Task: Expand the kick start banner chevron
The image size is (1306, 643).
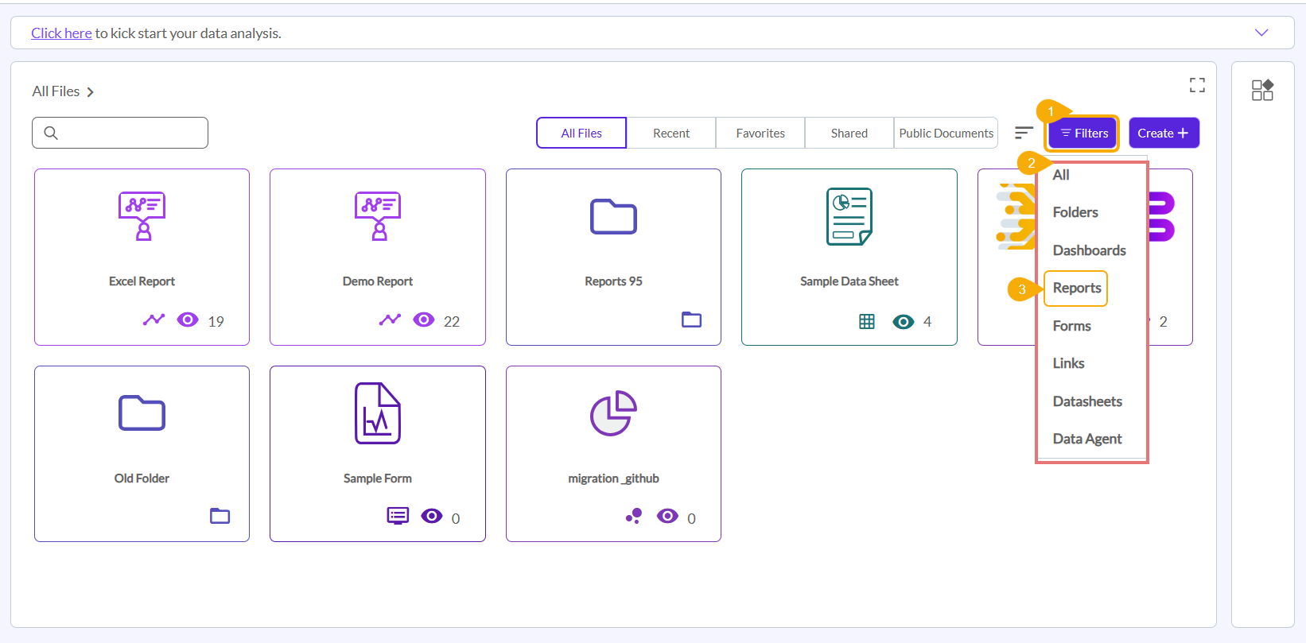Action: click(1261, 33)
